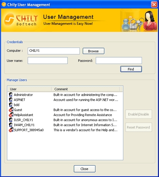Click the Administrator user icon

(x=11, y=94)
